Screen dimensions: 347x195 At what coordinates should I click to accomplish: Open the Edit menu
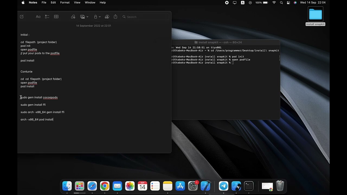[53, 2]
